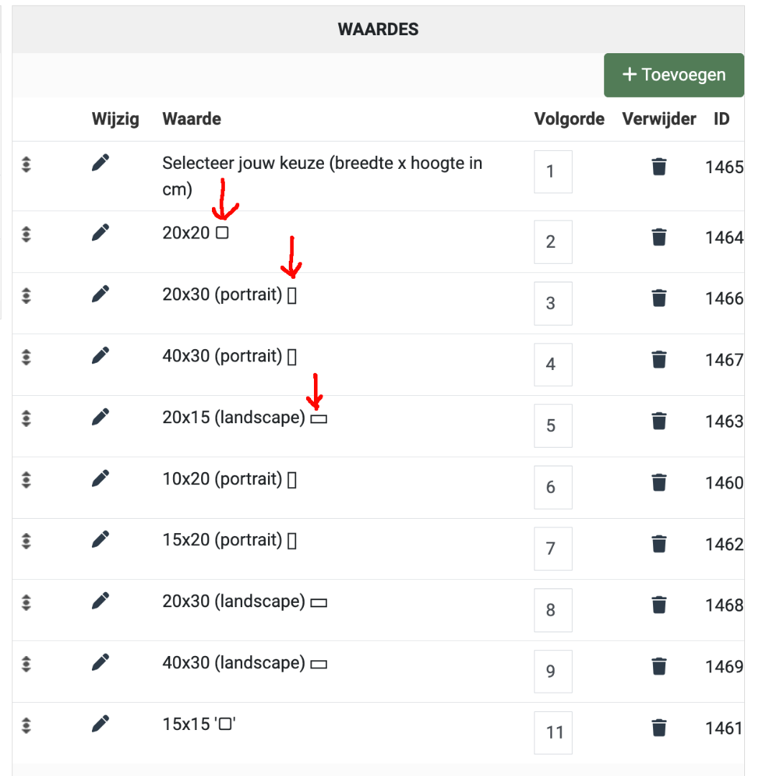
Task: Focus the Volgorde field showing 11
Action: click(x=552, y=732)
